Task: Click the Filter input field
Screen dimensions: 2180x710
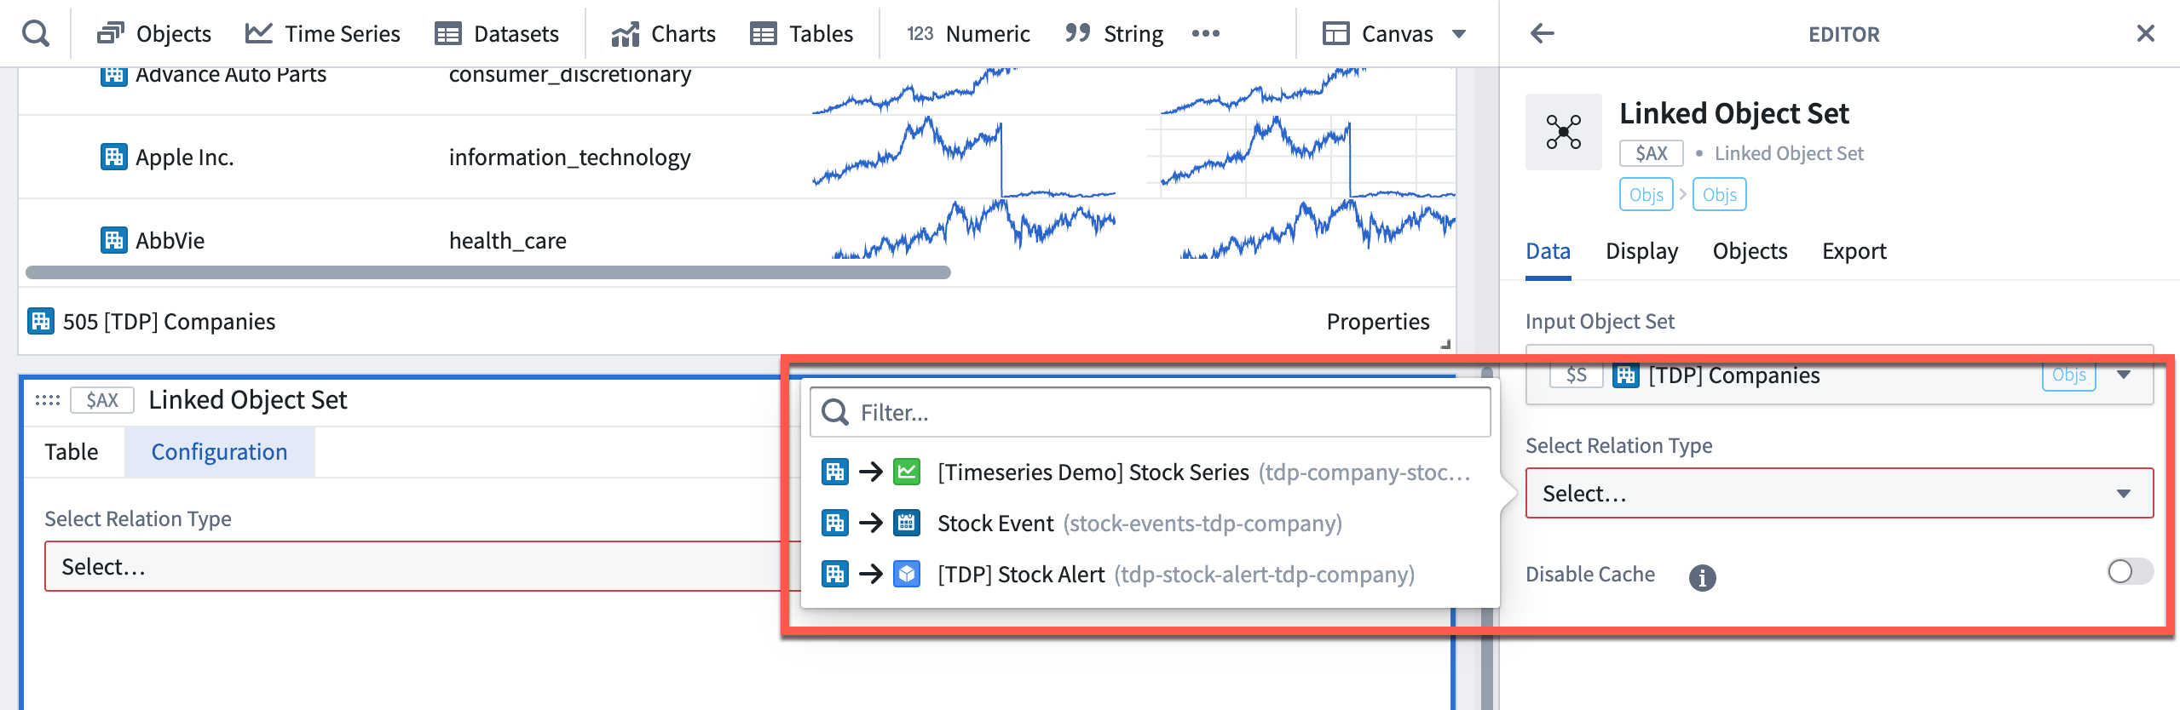Action: click(x=1150, y=413)
